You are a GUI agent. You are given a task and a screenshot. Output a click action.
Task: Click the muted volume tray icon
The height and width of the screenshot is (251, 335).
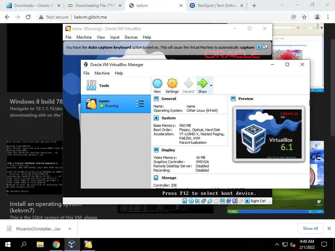pos(292,244)
